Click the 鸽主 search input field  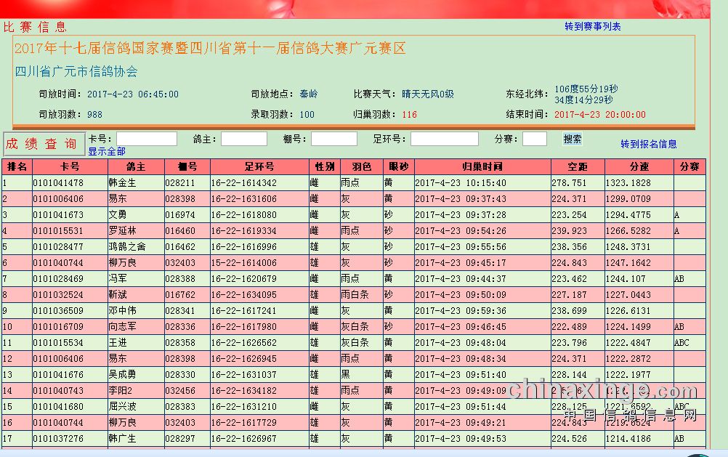click(x=243, y=139)
